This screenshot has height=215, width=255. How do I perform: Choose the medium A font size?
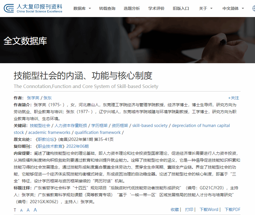(28, 210)
